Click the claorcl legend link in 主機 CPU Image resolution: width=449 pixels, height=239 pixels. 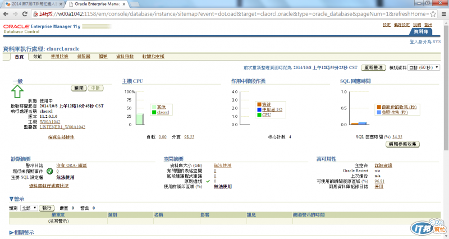(x=163, y=112)
